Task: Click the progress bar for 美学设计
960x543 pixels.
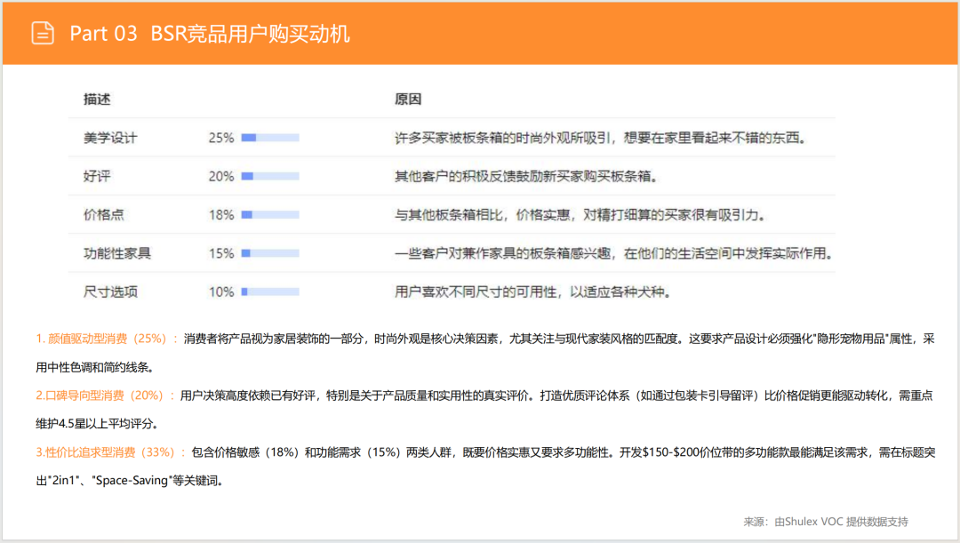Action: (x=270, y=138)
